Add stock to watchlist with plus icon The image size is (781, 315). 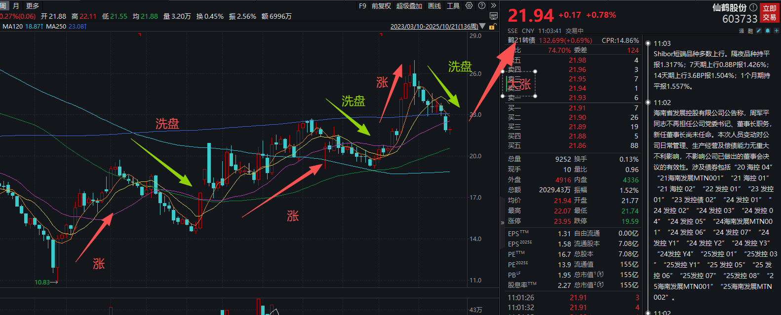tap(776, 31)
